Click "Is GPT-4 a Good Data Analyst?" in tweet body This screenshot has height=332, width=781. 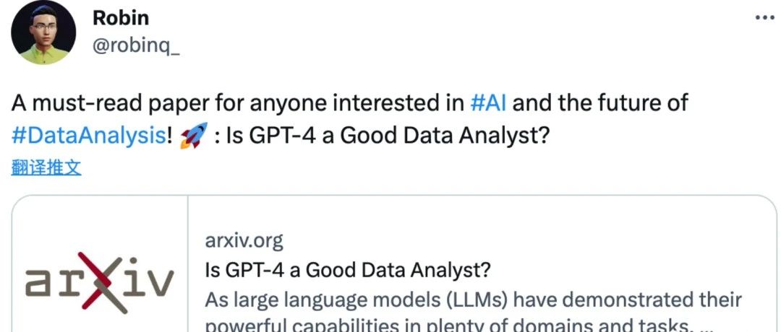pyautogui.click(x=383, y=136)
